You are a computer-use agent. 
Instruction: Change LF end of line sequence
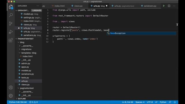click(156, 102)
